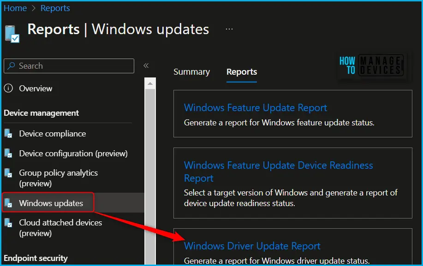The height and width of the screenshot is (266, 423).
Task: Go to Home breadcrumb link
Action: tap(15, 8)
